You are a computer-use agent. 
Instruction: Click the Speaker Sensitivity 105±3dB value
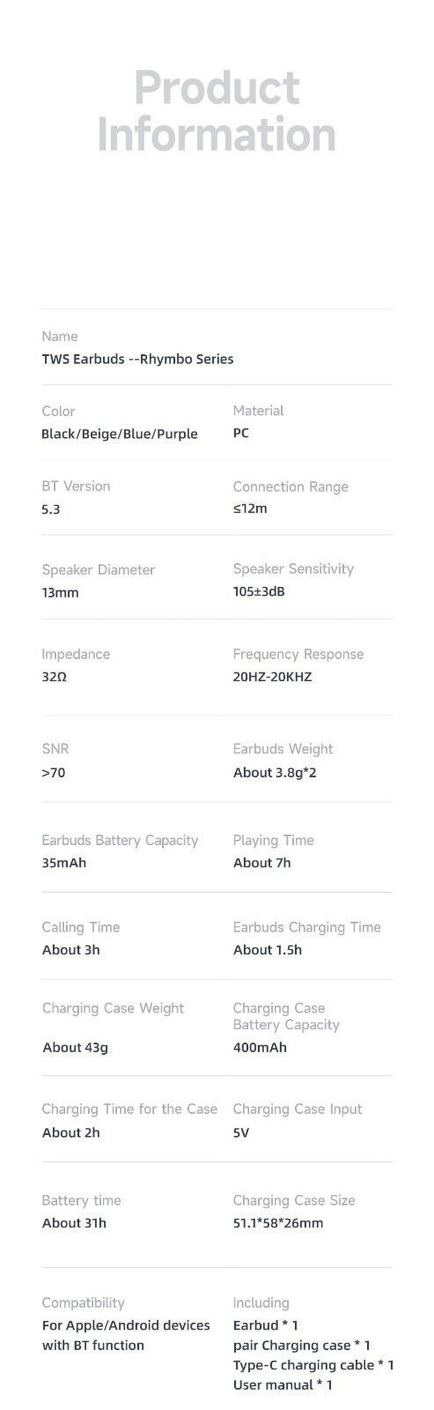pyautogui.click(x=259, y=592)
